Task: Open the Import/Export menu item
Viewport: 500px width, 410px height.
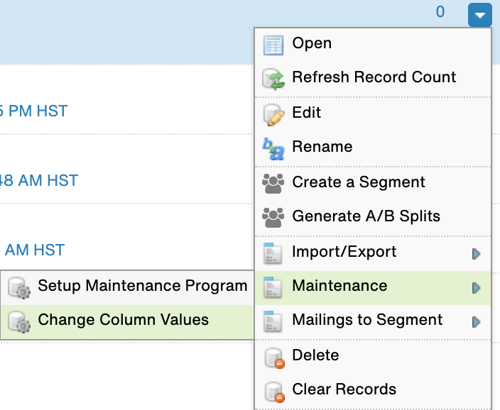Action: tap(373, 253)
